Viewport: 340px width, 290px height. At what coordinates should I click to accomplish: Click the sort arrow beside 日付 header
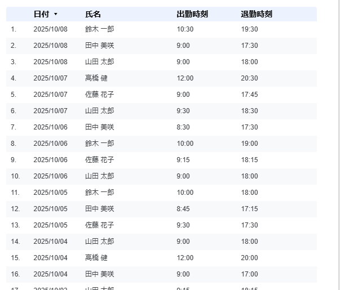pos(55,14)
